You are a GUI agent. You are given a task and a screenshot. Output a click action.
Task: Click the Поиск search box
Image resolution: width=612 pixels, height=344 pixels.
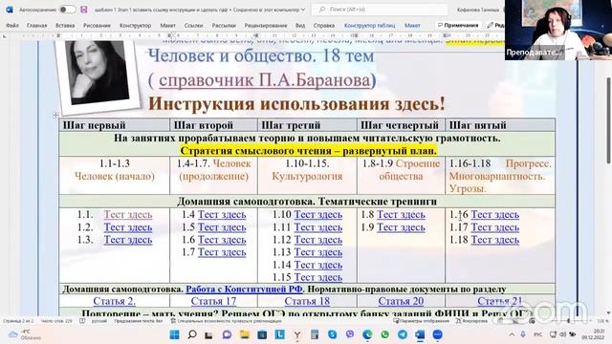pos(379,10)
